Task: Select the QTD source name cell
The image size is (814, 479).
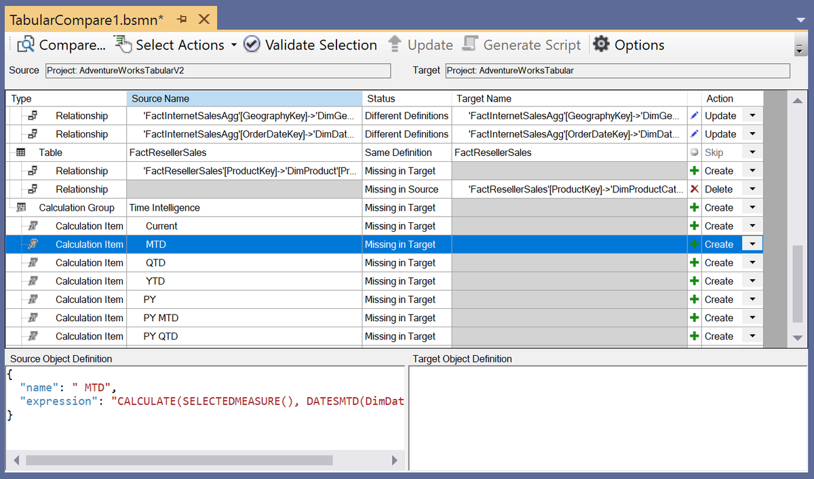Action: click(244, 262)
